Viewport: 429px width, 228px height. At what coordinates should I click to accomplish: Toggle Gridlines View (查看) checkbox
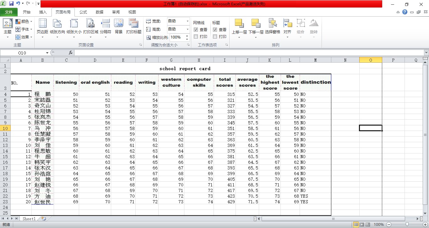pos(196,29)
